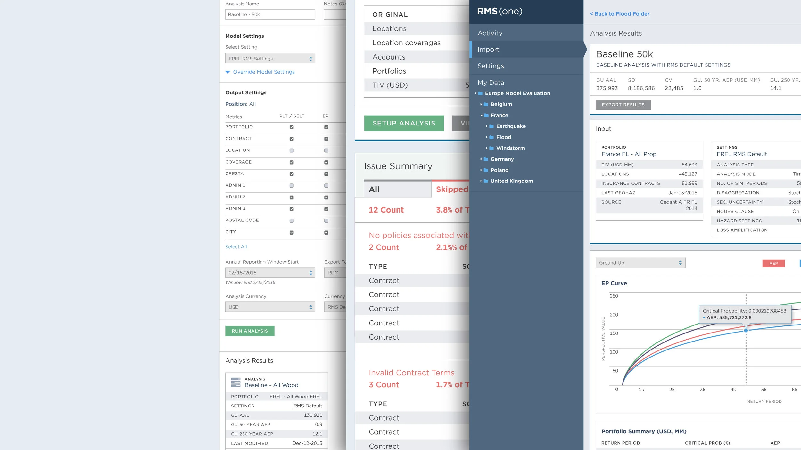Click the Analysis Name input field

(x=270, y=14)
